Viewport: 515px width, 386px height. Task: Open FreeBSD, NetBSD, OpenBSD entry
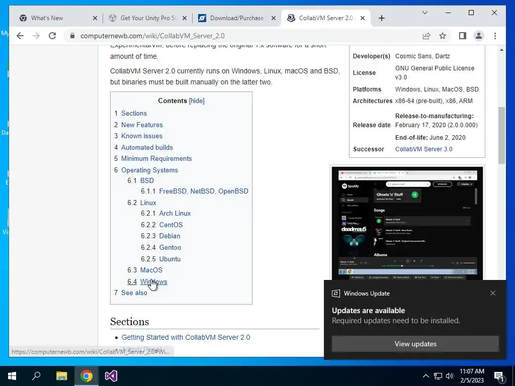coord(204,191)
